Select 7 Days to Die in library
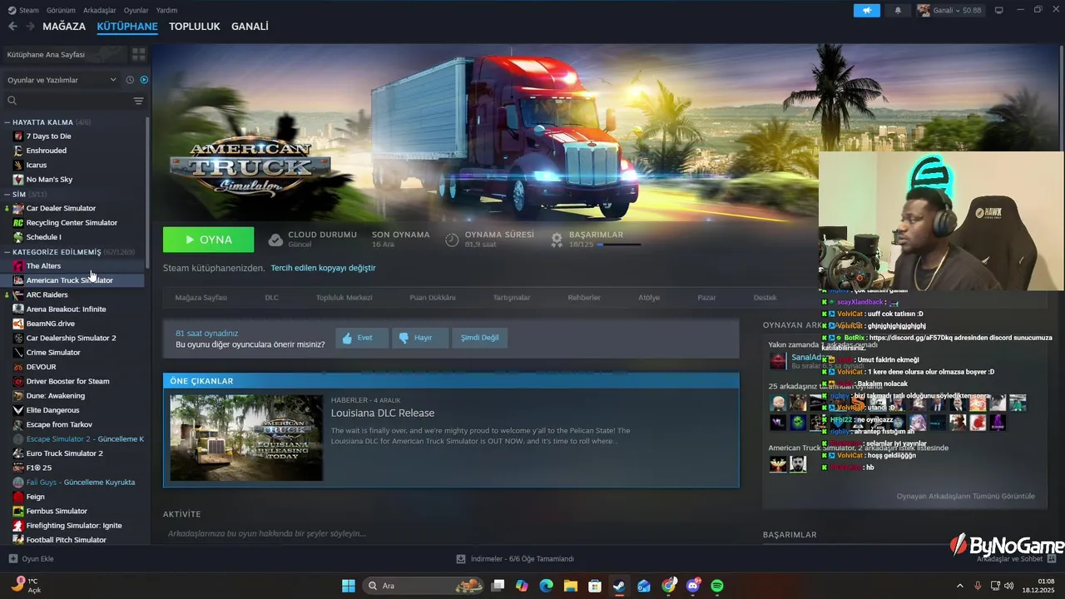The image size is (1065, 599). [48, 136]
